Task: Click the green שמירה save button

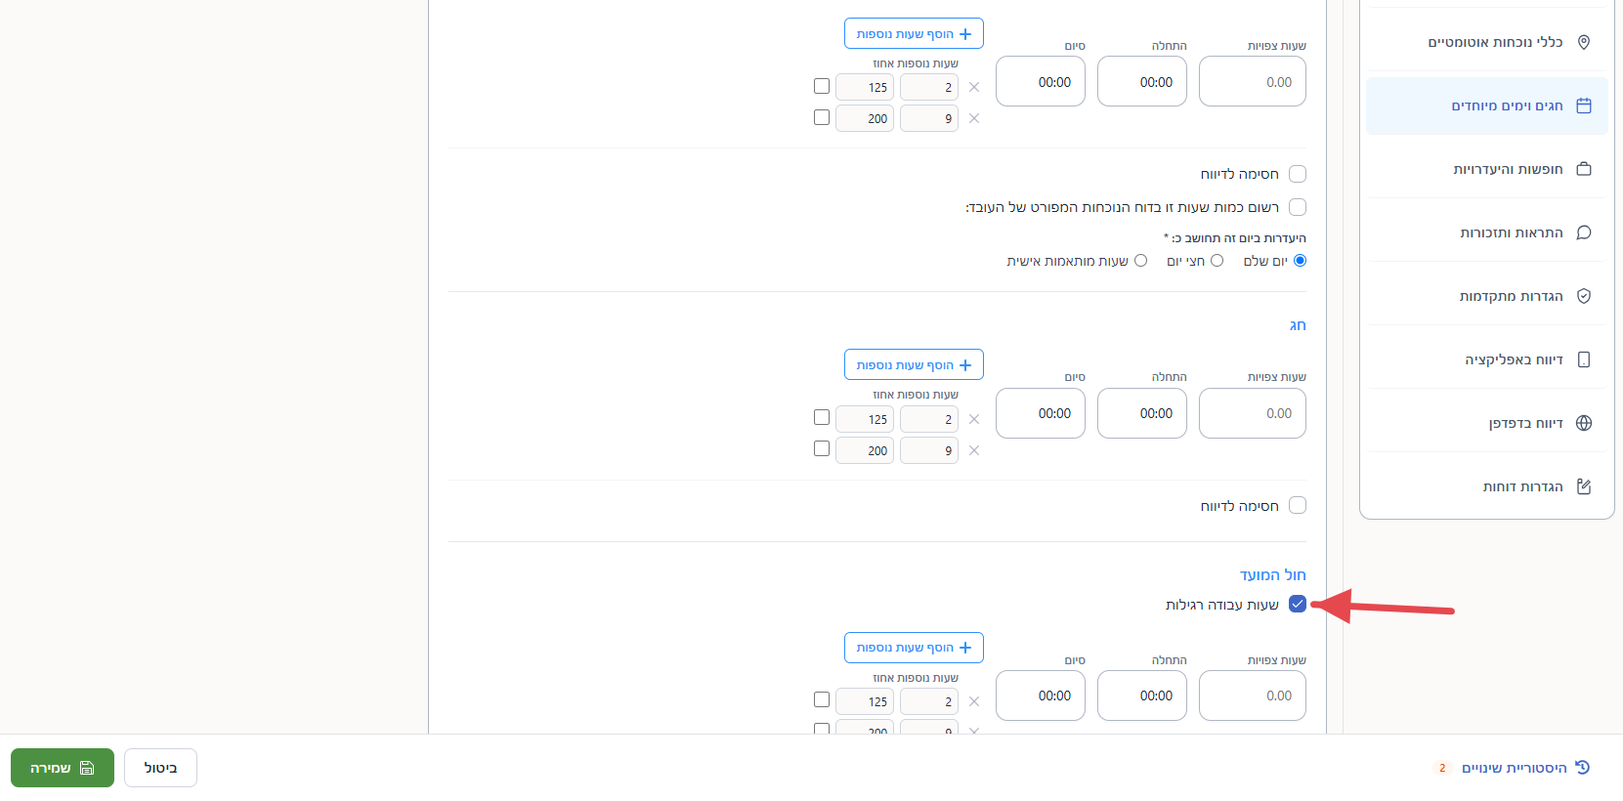Action: pyautogui.click(x=63, y=768)
